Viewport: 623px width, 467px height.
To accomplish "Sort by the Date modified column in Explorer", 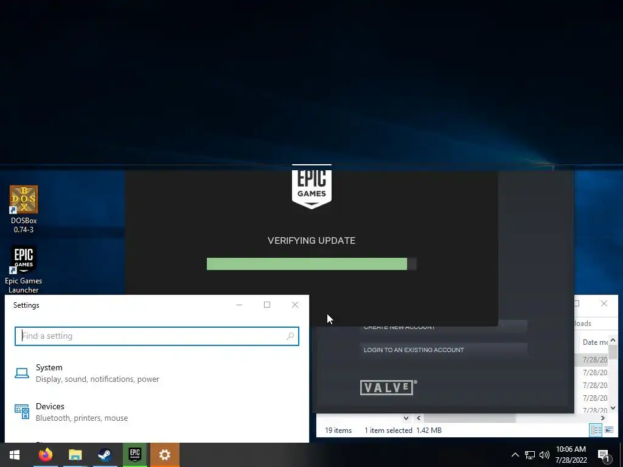I will pos(595,342).
